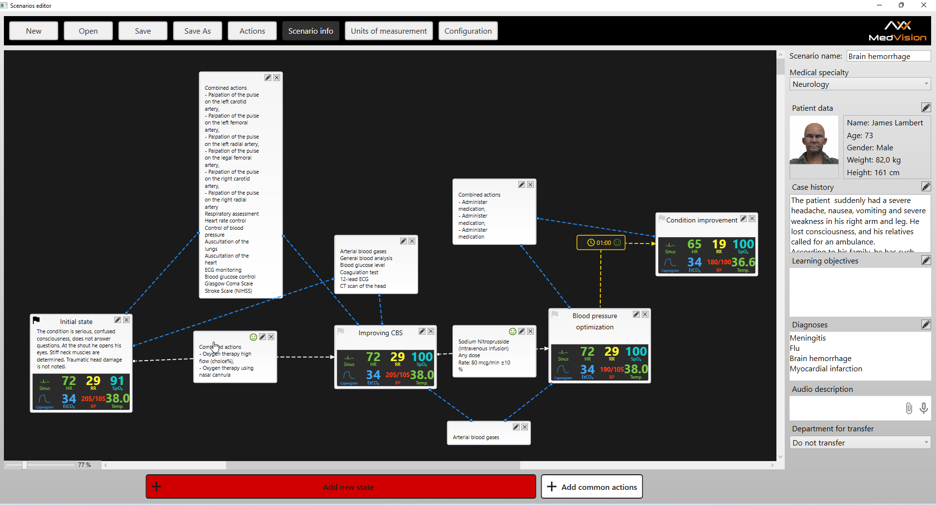
Task: Toggle the flag on Blood pressure optimization
Action: click(x=555, y=315)
